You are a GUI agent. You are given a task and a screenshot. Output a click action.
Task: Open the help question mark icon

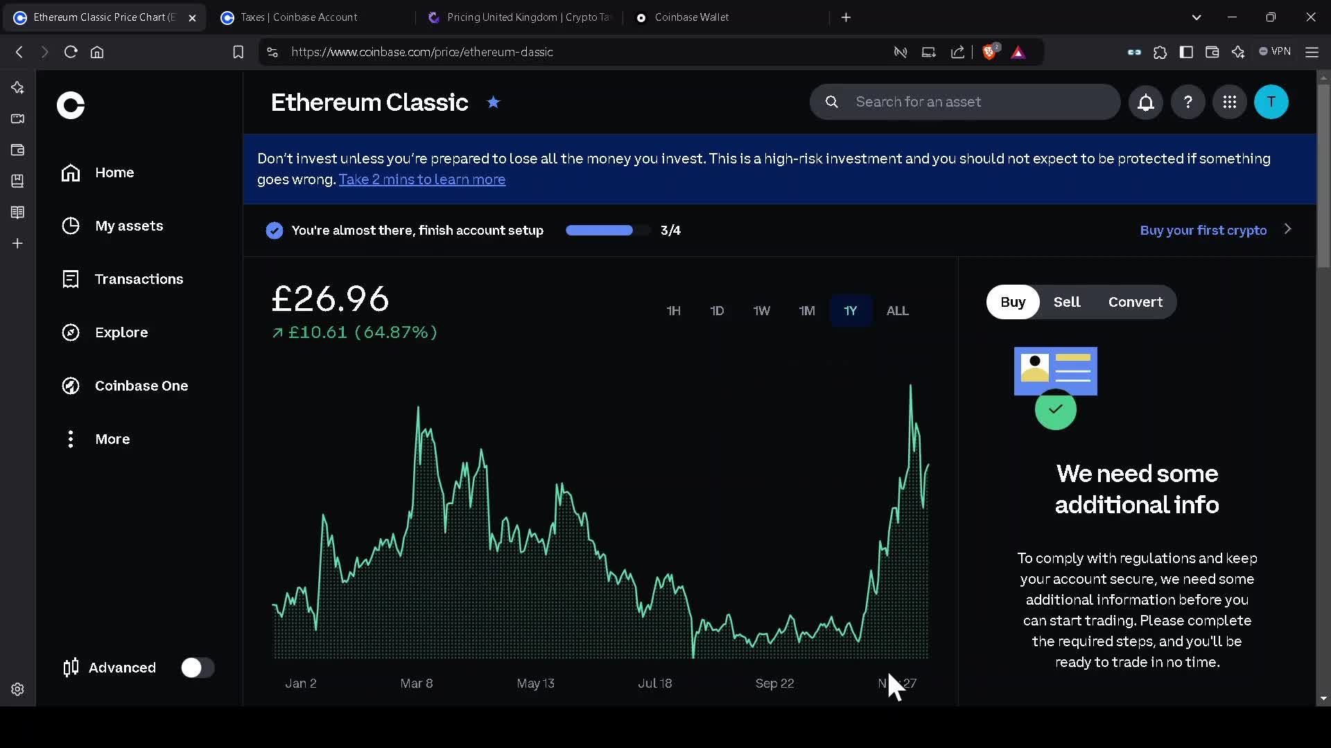pos(1188,102)
